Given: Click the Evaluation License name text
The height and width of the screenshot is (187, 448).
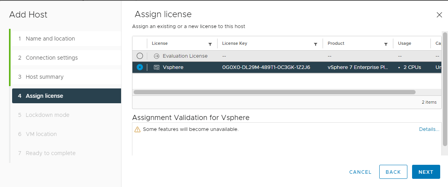Looking at the screenshot, I should coord(185,56).
